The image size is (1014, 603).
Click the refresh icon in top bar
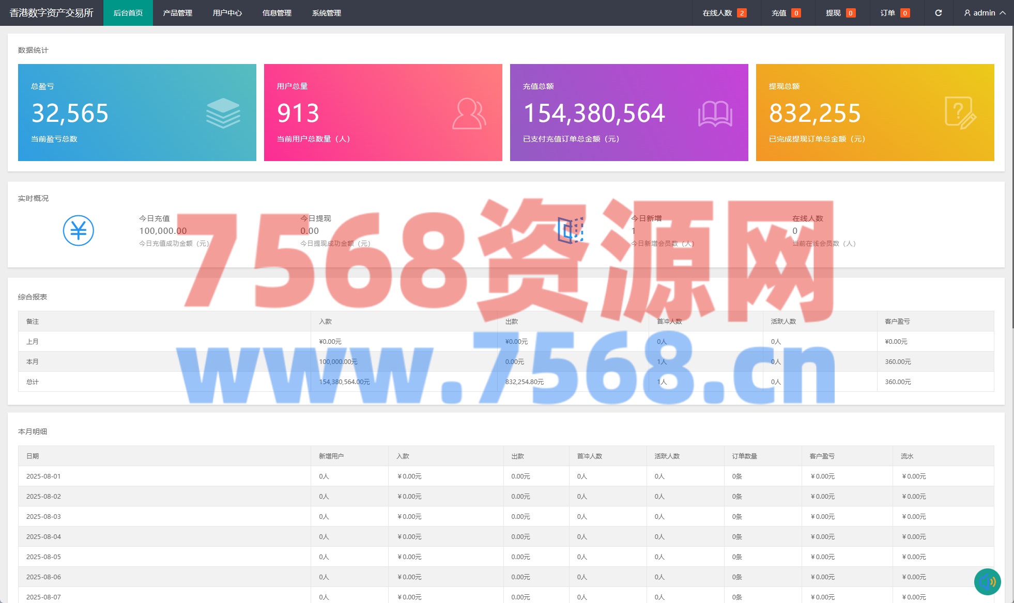938,13
